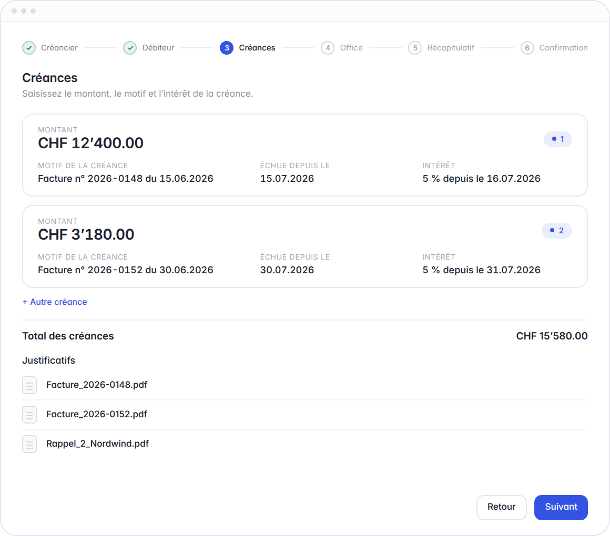The width and height of the screenshot is (610, 536).
Task: Go to the Office step label
Action: click(351, 48)
